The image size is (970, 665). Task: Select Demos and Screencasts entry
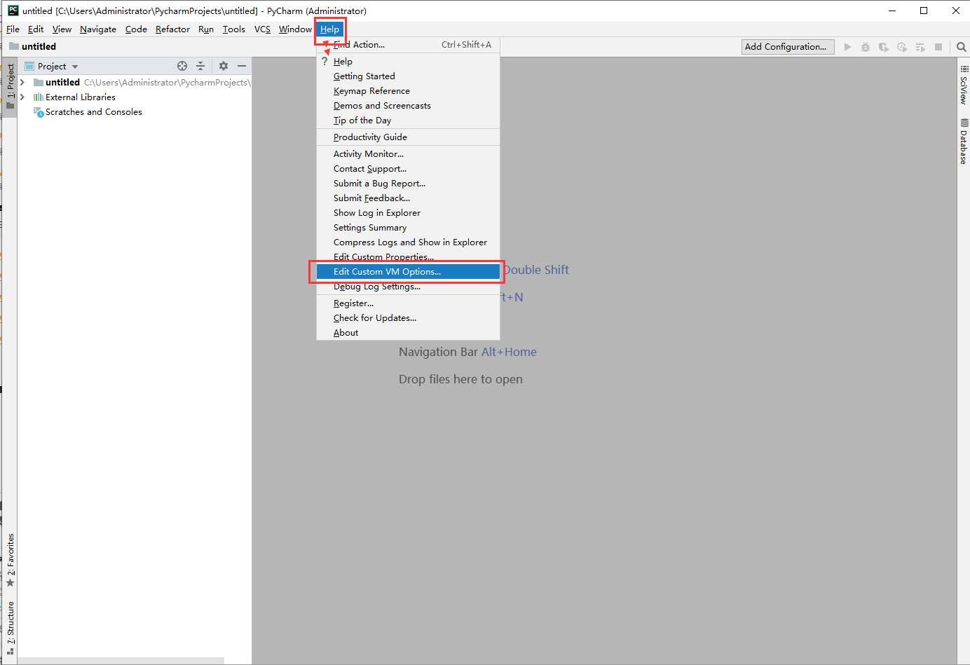click(x=408, y=106)
